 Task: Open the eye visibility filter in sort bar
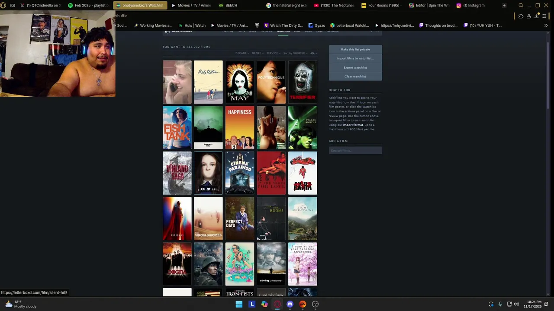(313, 53)
